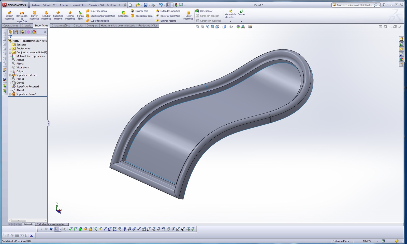
Task: Apply the Redondeo fillet tool
Action: (x=123, y=14)
